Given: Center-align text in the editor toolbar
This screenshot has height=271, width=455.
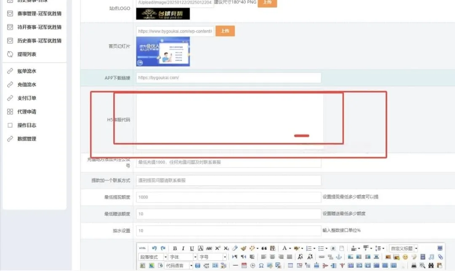Looking at the screenshot, I should 272,257.
